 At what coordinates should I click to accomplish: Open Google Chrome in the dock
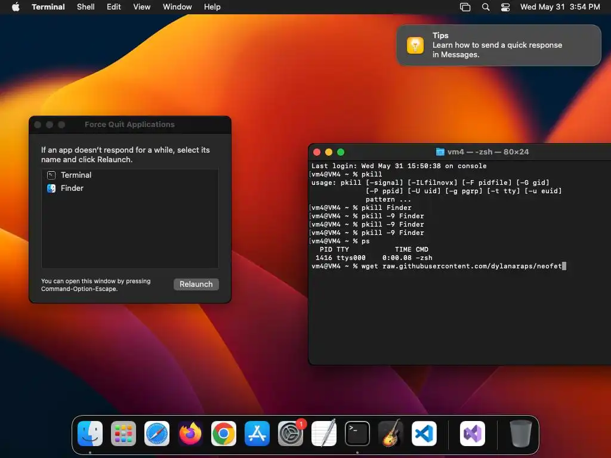pos(224,434)
